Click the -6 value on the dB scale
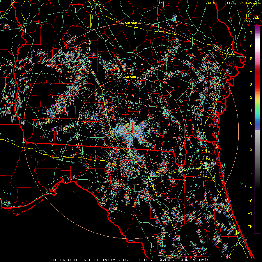Image resolution: width=262 pixels, height=262 pixels. (250, 201)
